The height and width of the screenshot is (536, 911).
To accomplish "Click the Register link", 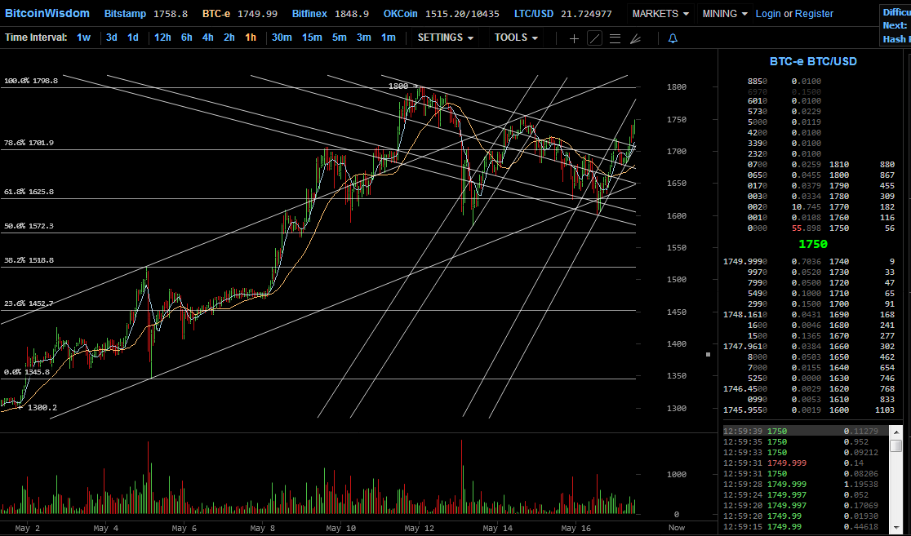I will tap(814, 13).
